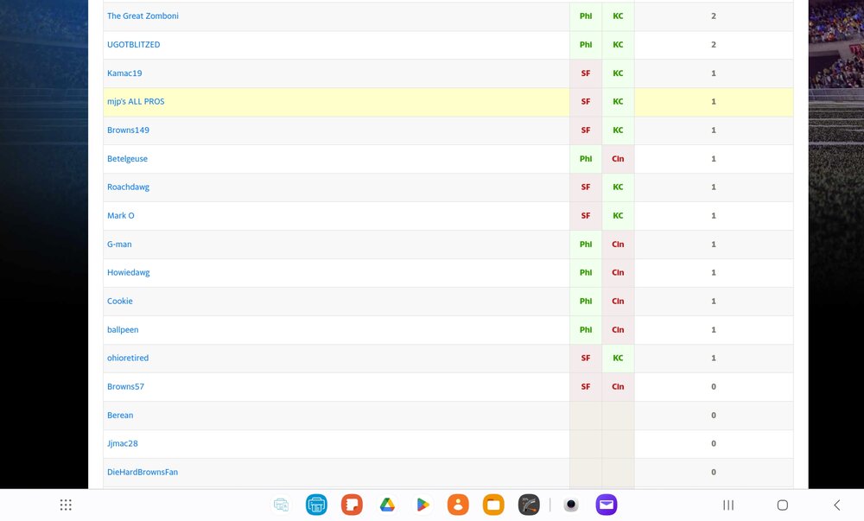864x521 pixels.
Task: View ohioretired's picks link
Action: (128, 358)
